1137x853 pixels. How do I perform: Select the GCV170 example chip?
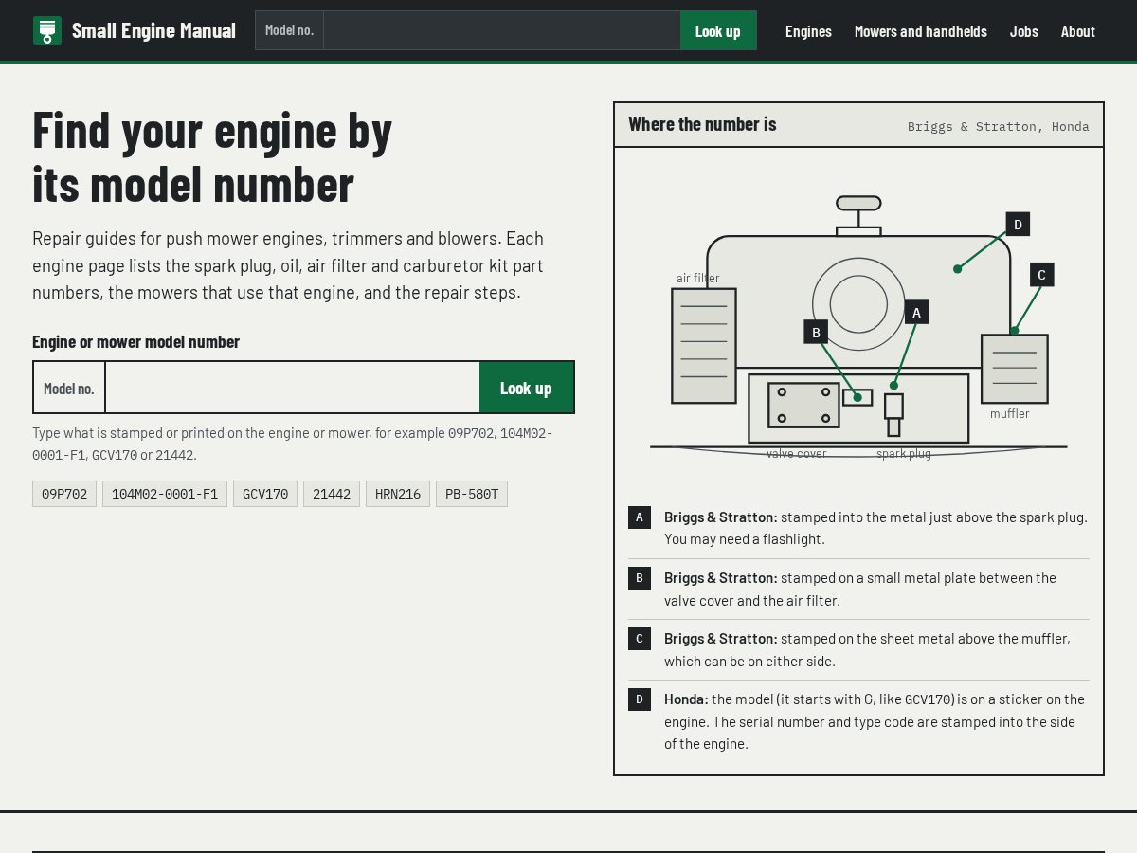click(265, 494)
